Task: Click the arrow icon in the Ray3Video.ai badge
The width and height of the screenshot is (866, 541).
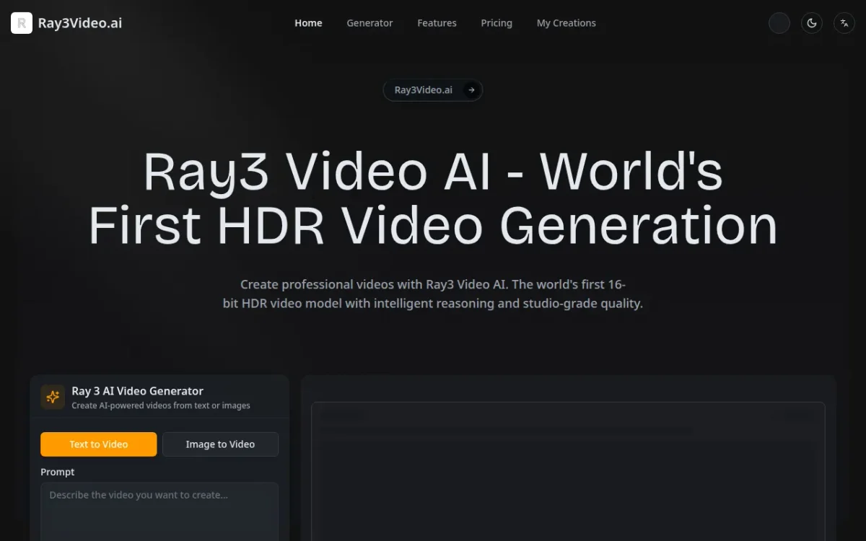Action: (471, 90)
